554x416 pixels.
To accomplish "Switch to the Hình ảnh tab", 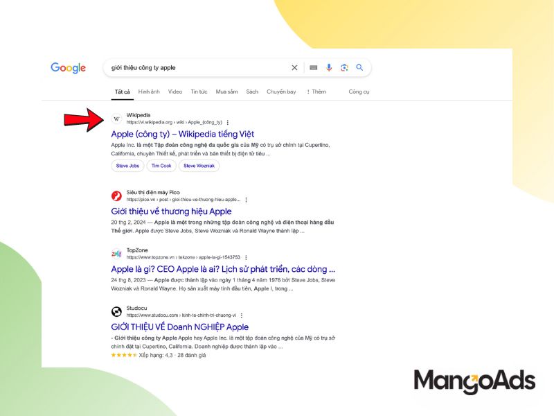I will [149, 92].
